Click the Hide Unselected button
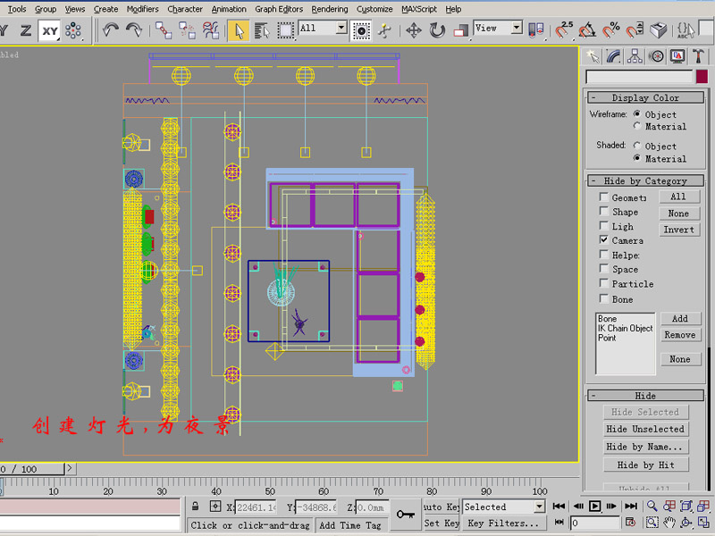Image resolution: width=715 pixels, height=536 pixels. (645, 429)
